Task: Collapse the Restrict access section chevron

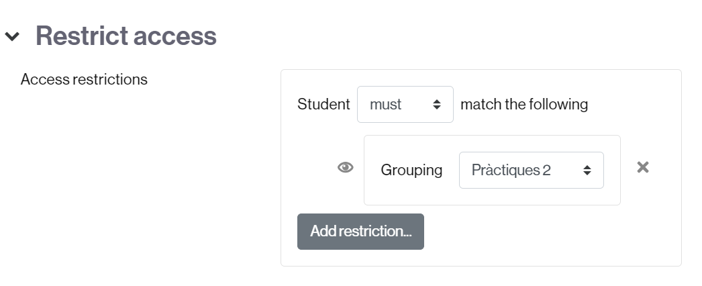Action: pyautogui.click(x=12, y=36)
